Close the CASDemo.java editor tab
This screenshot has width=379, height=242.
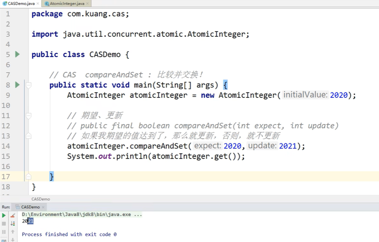point(38,4)
